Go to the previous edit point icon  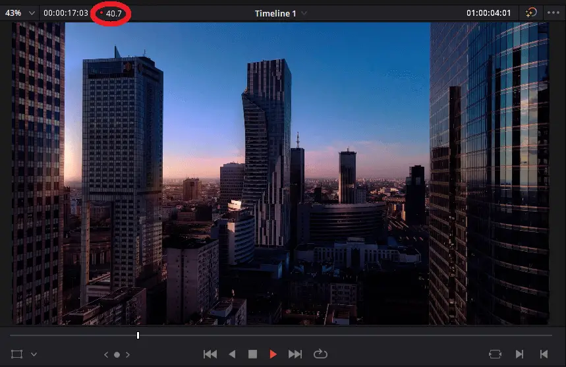544,354
